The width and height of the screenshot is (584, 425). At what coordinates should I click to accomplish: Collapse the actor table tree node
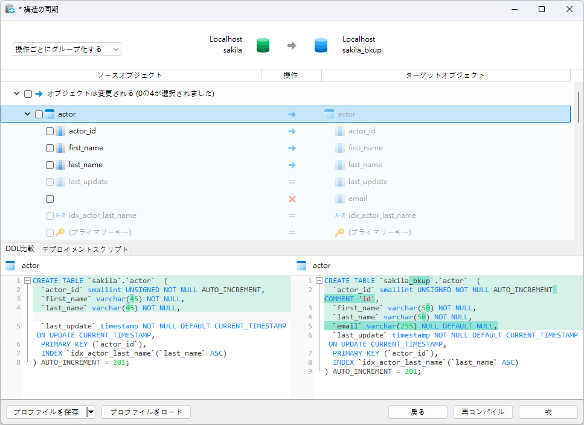[27, 114]
